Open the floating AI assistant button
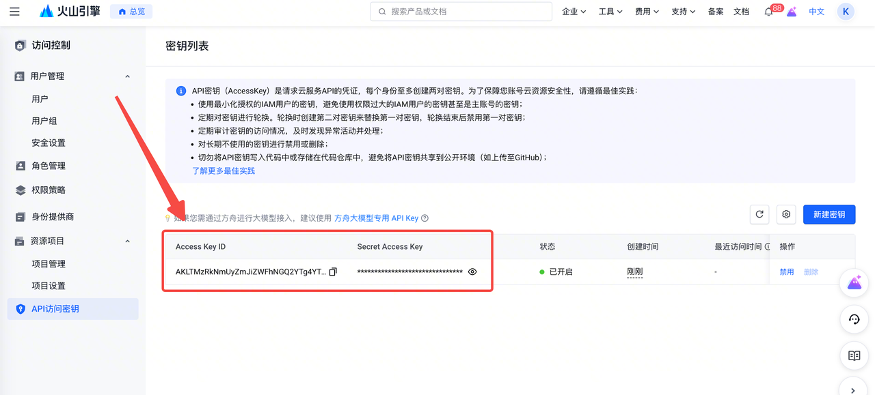The image size is (875, 395). click(854, 283)
